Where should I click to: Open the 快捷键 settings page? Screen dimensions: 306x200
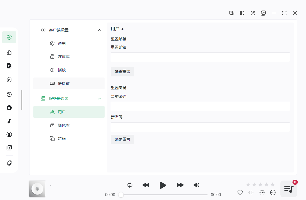coord(64,83)
